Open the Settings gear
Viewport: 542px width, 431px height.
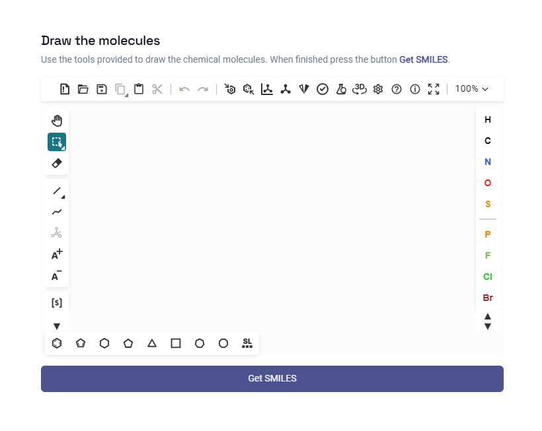click(378, 89)
